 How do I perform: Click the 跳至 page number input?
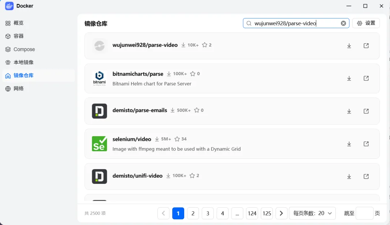pyautogui.click(x=364, y=213)
